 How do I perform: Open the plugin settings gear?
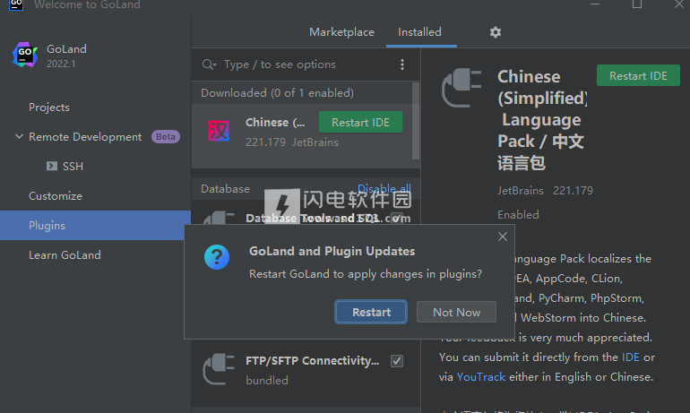(x=496, y=32)
